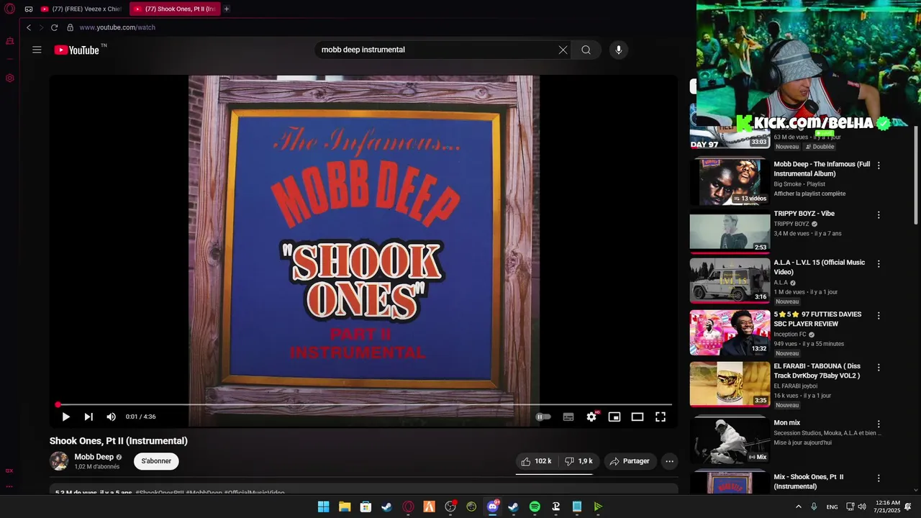The image size is (921, 518).
Task: Open the taskbar clock and date
Action: point(887,506)
